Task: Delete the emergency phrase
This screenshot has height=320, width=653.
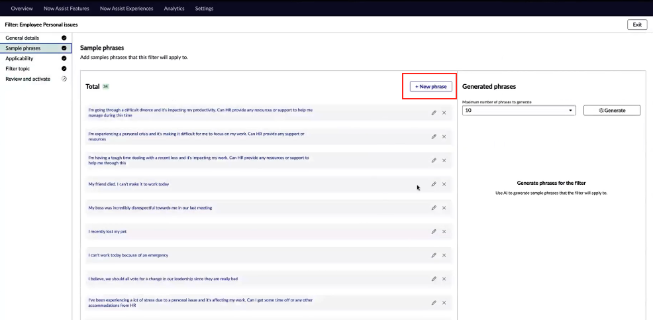Action: tap(444, 255)
